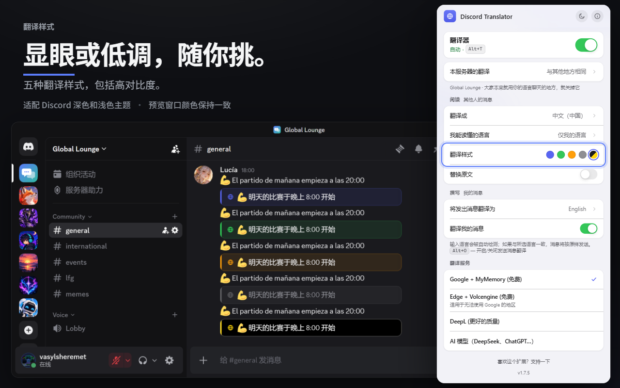Open headphones options chevron
Image resolution: width=620 pixels, height=388 pixels.
(155, 360)
